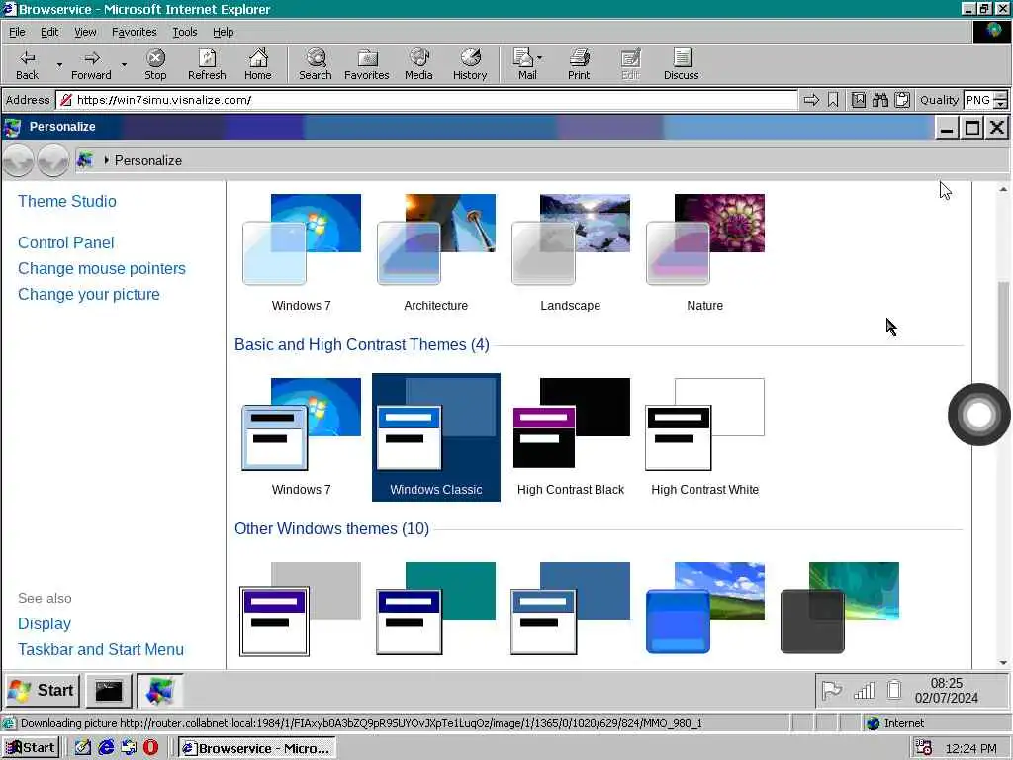
Task: Refresh the current page
Action: click(207, 64)
